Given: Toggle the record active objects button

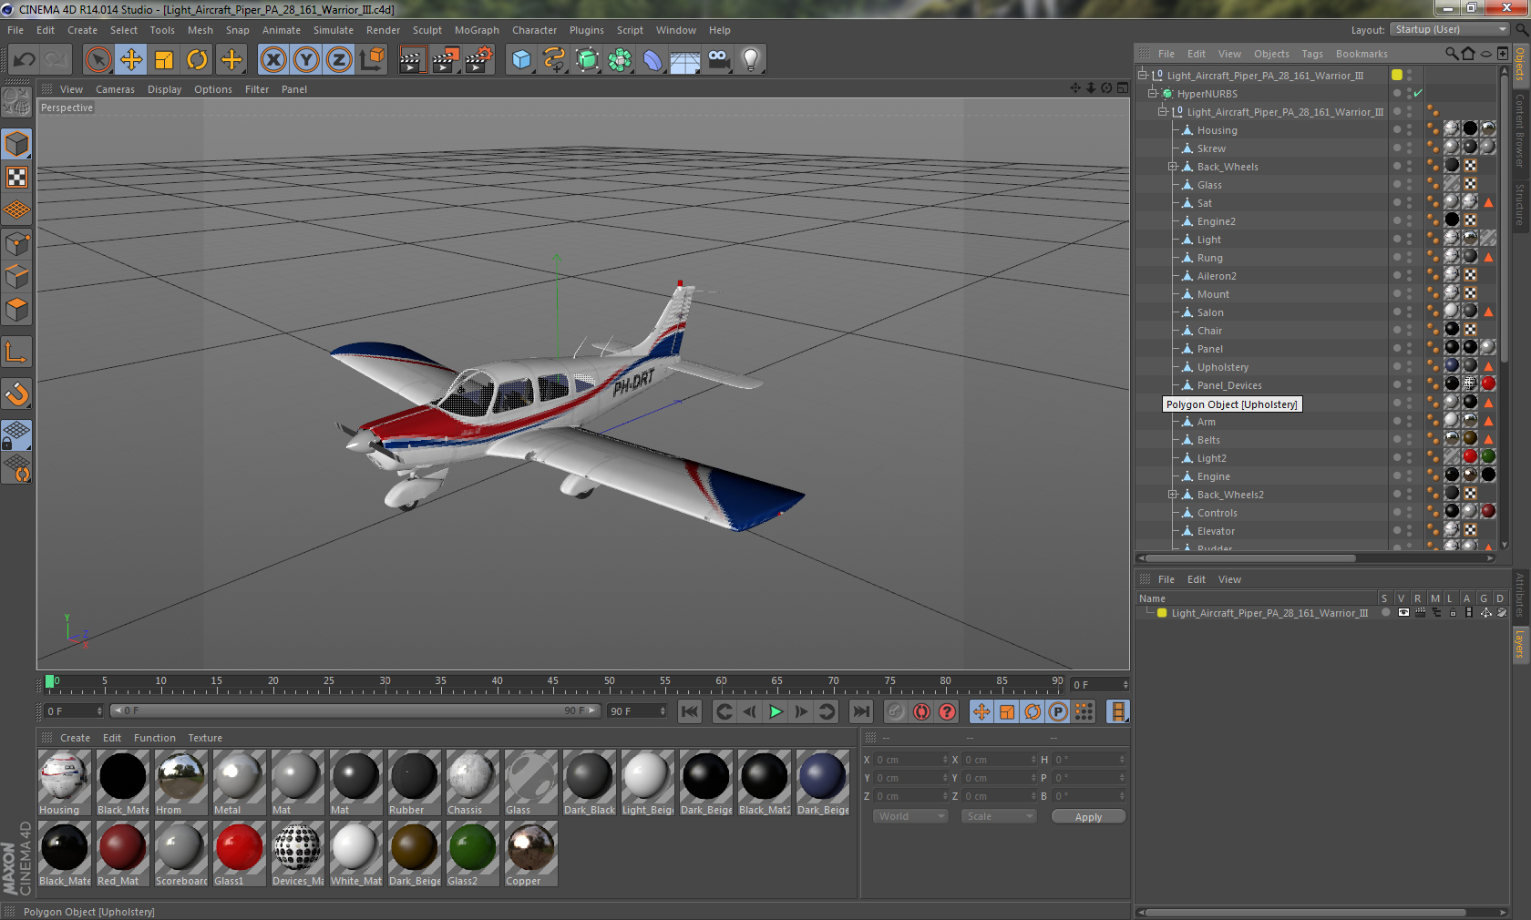Looking at the screenshot, I should tap(896, 711).
